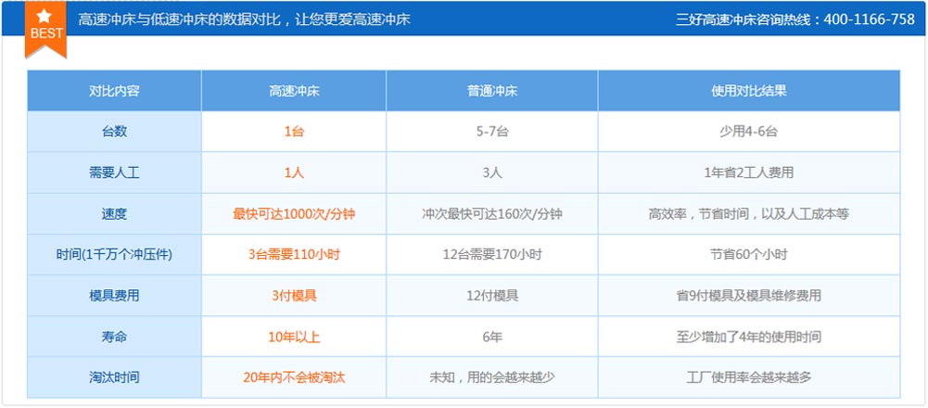Click the 时间(1千万个冲压件) row label
The image size is (928, 408).
click(x=114, y=255)
